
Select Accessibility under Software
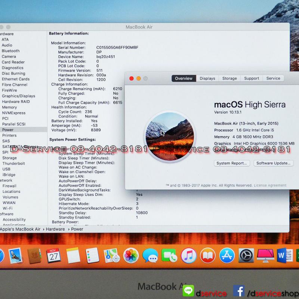[14, 220]
